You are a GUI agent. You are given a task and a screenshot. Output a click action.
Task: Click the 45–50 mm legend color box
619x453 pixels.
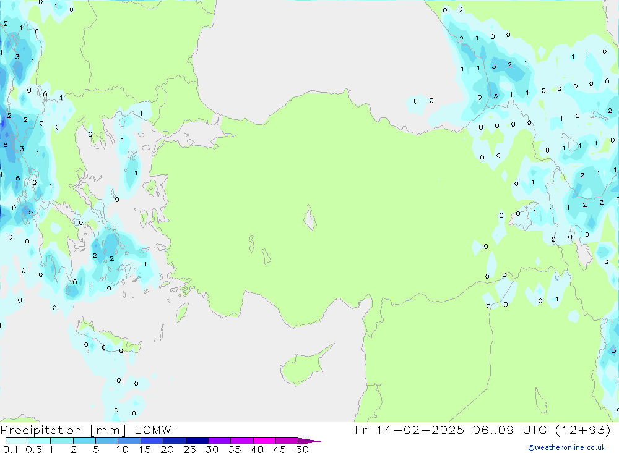pos(287,441)
